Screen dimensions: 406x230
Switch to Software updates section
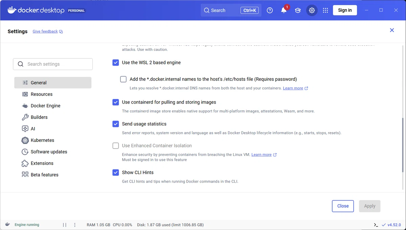(53, 152)
